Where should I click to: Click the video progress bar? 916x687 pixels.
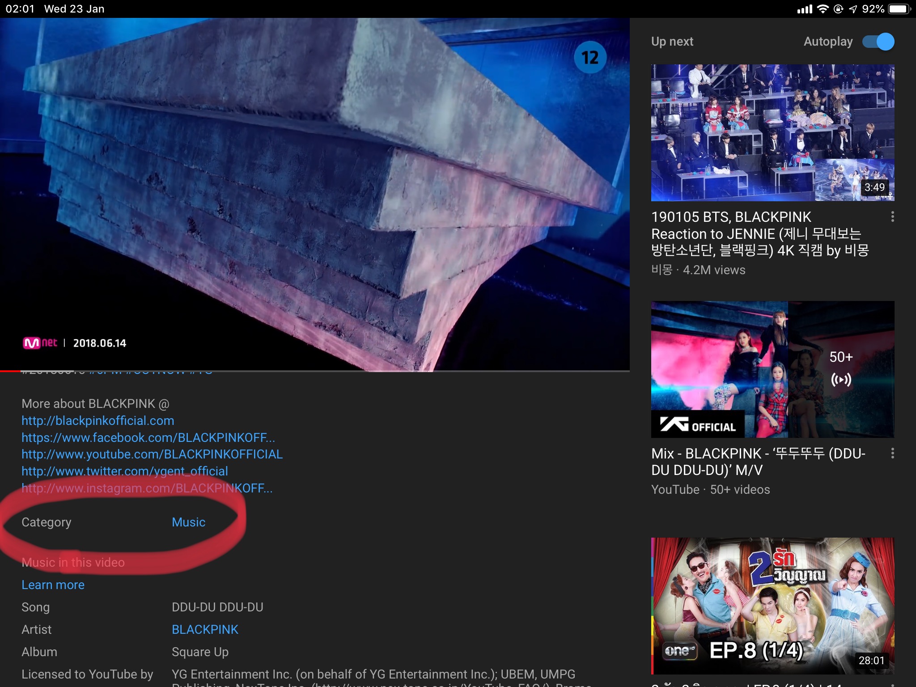pyautogui.click(x=315, y=371)
